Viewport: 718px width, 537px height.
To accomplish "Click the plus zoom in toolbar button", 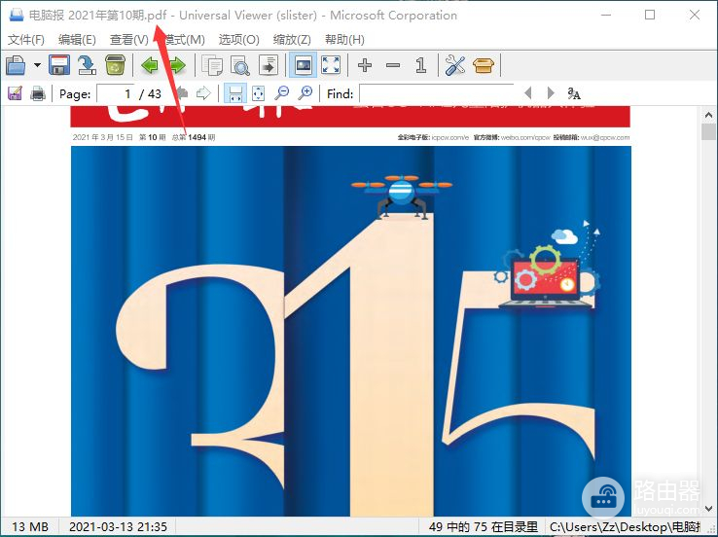I will click(x=365, y=65).
